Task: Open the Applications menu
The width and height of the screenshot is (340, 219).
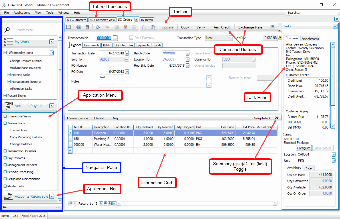Action: coord(22,13)
